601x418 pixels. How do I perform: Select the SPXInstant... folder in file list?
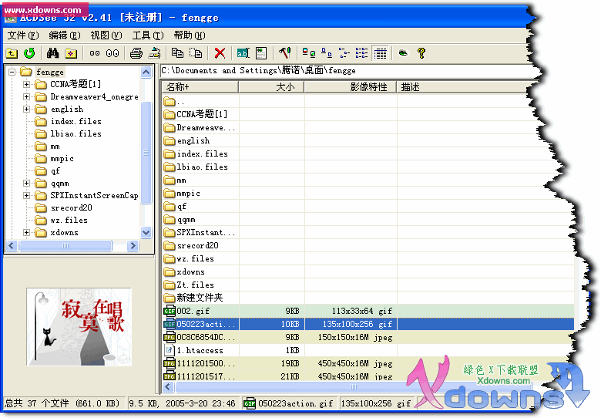click(200, 232)
